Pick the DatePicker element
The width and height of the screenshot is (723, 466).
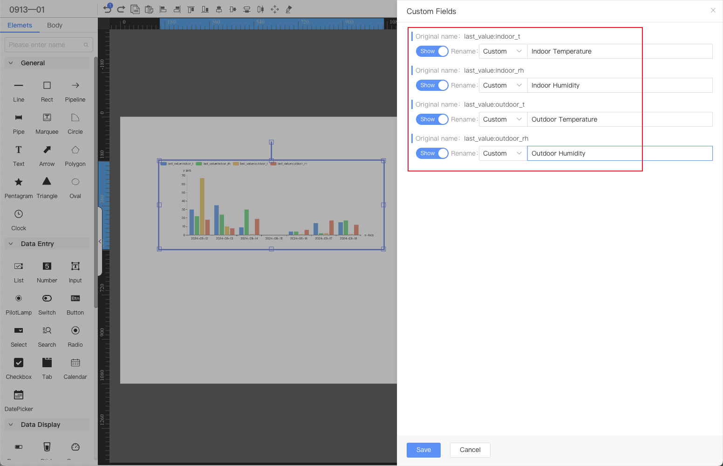point(19,395)
